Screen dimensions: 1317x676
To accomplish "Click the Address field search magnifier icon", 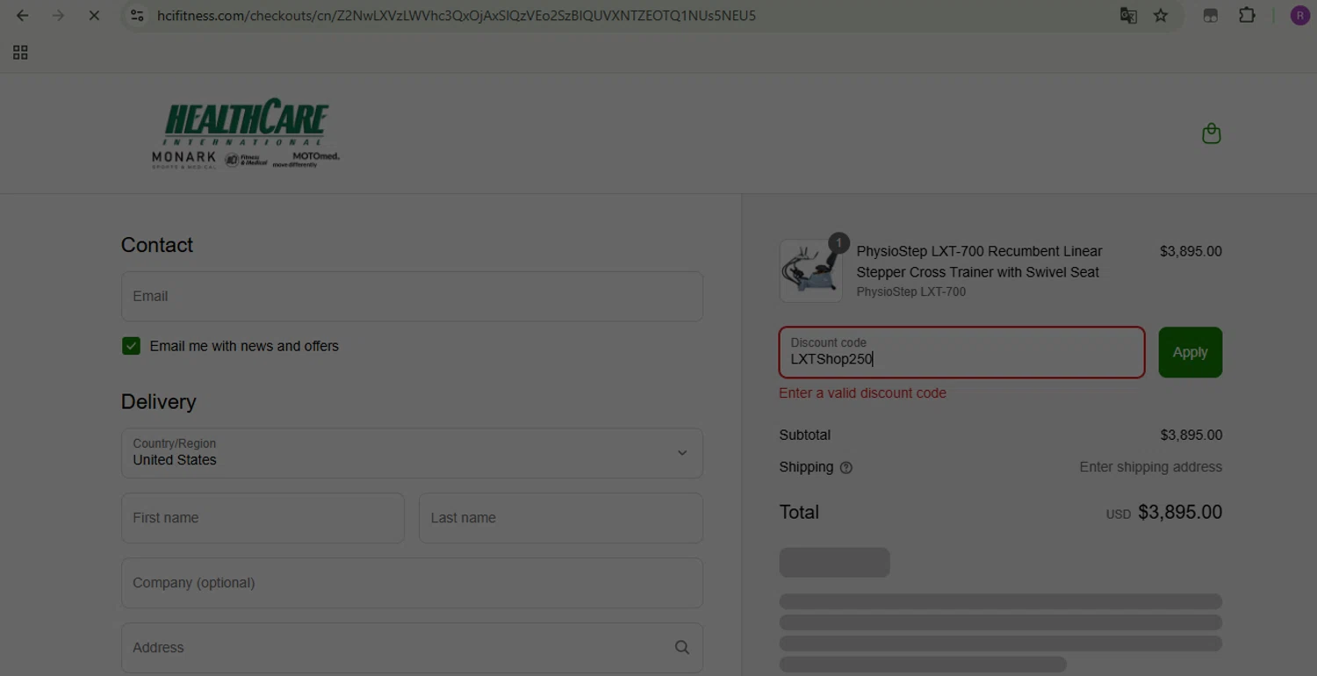I will pyautogui.click(x=682, y=647).
